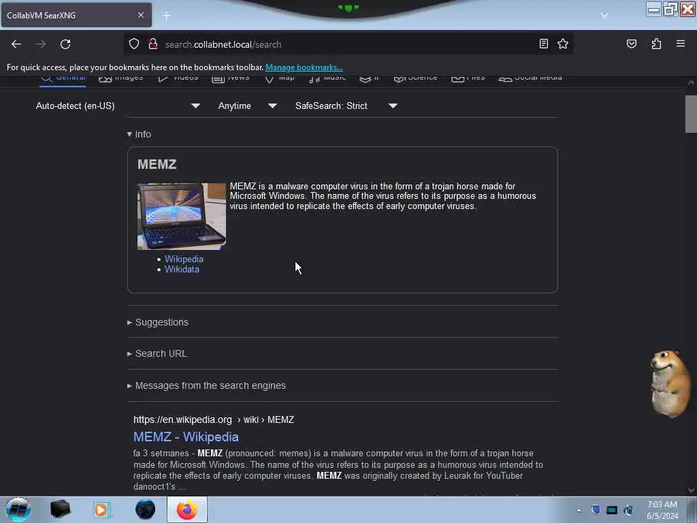Open the Pocket save icon
The height and width of the screenshot is (523, 697).
click(631, 44)
